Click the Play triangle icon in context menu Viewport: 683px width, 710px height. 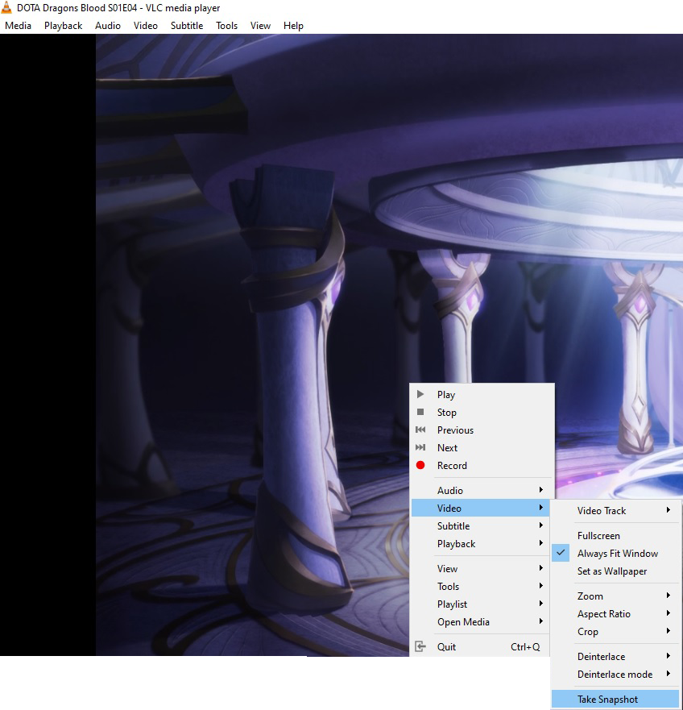420,394
